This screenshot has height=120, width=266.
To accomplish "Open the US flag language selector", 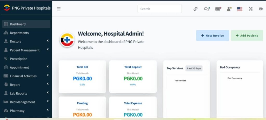I will pos(240,9).
